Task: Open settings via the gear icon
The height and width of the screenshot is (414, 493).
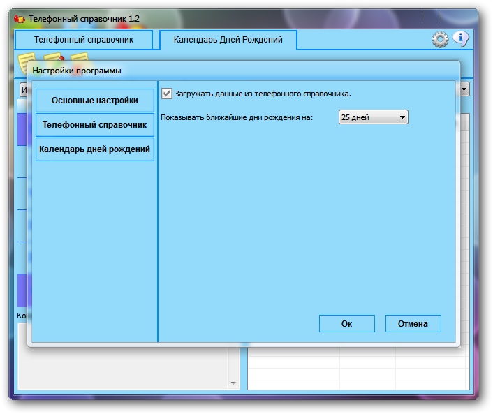Action: coord(440,40)
